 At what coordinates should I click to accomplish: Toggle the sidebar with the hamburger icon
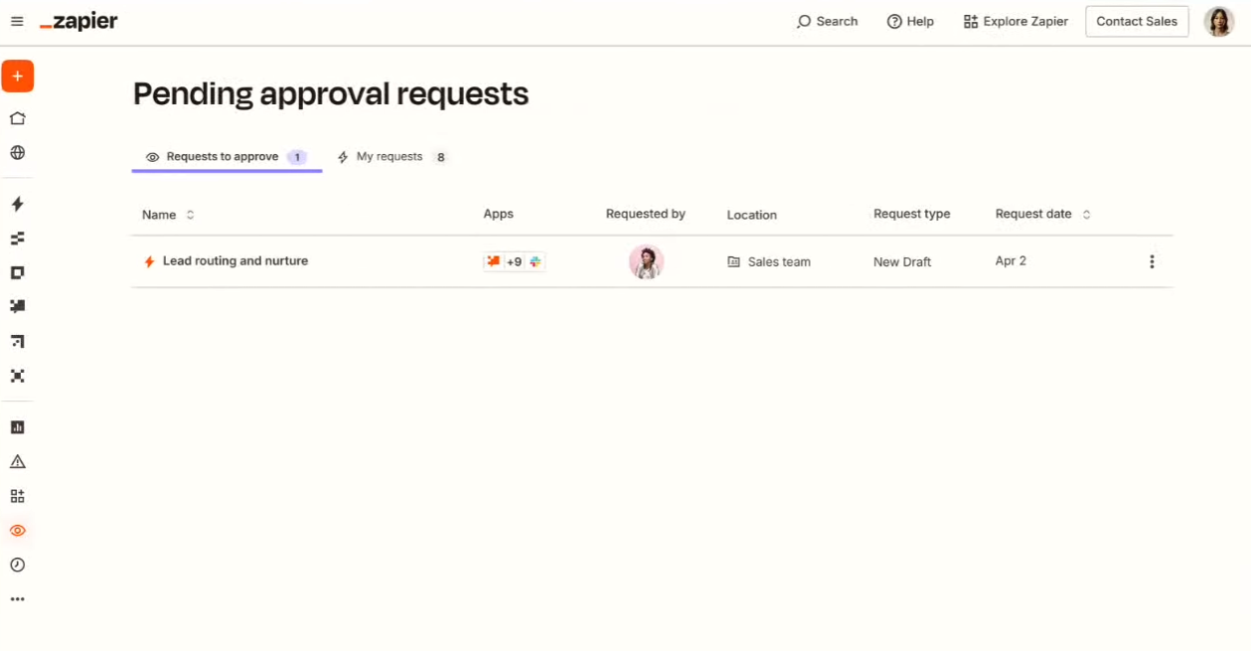click(x=16, y=21)
